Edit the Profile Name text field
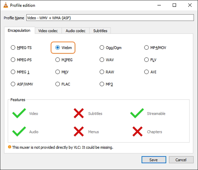 coord(110,18)
